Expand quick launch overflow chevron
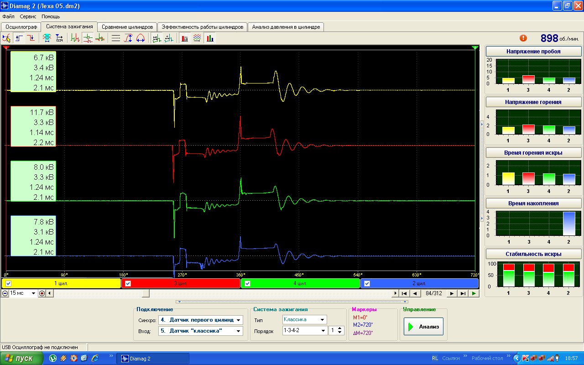 pos(112,355)
